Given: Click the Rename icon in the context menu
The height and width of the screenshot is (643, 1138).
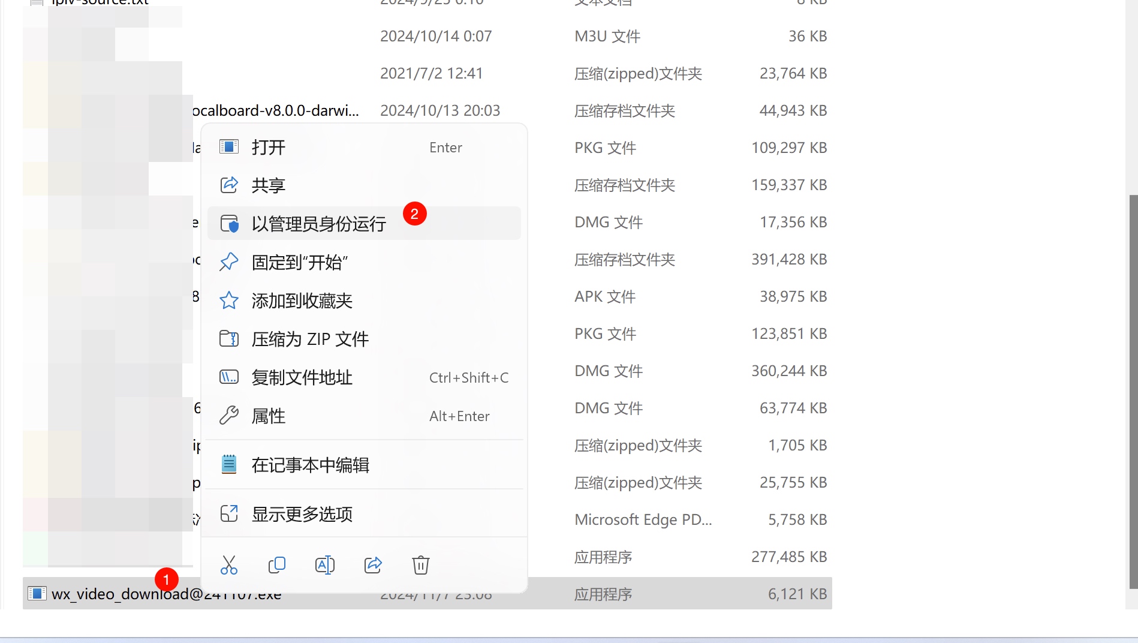Looking at the screenshot, I should coord(325,565).
